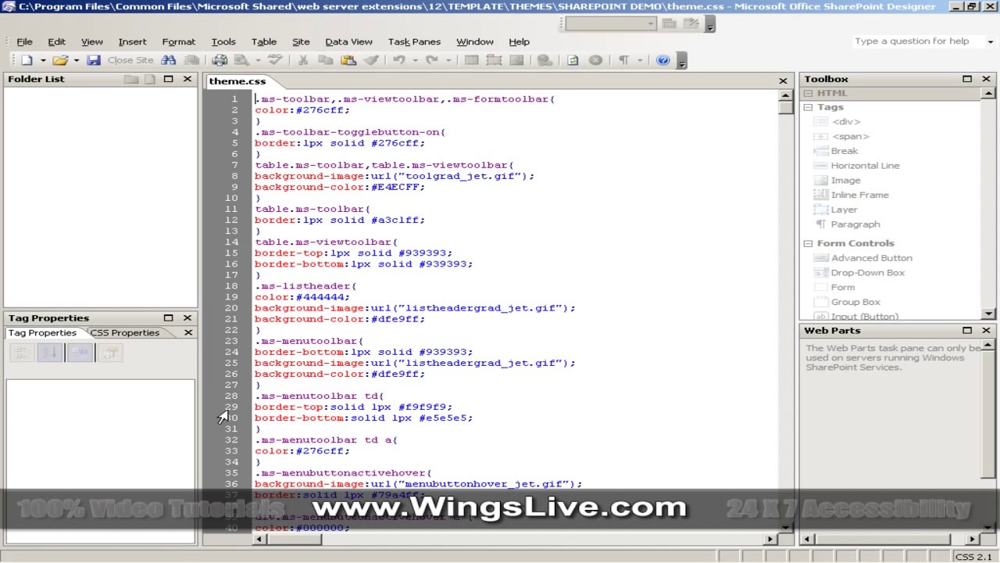Select Break in the Toolbox

pyautogui.click(x=844, y=151)
